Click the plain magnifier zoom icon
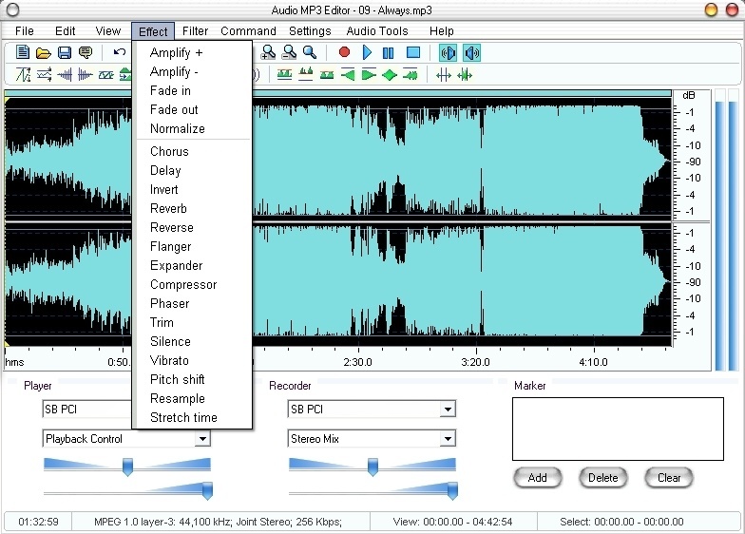745x534 pixels. coord(310,52)
